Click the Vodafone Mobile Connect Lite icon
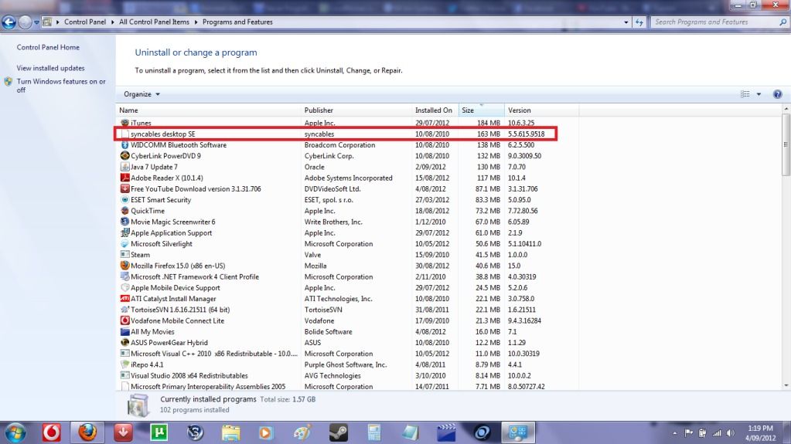Viewport: 791px width, 444px height. pos(124,320)
